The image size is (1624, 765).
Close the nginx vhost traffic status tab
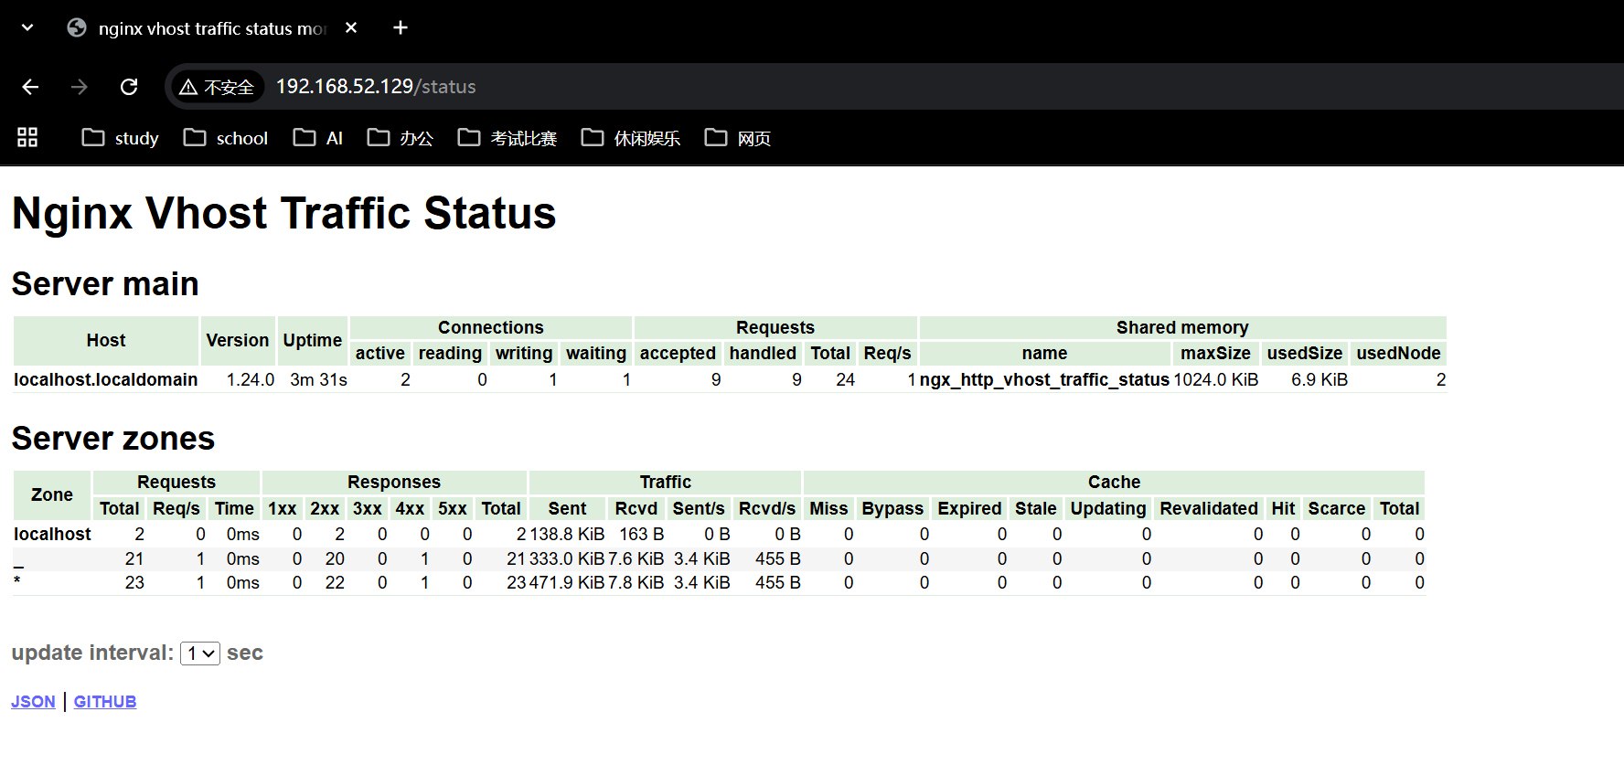351,27
